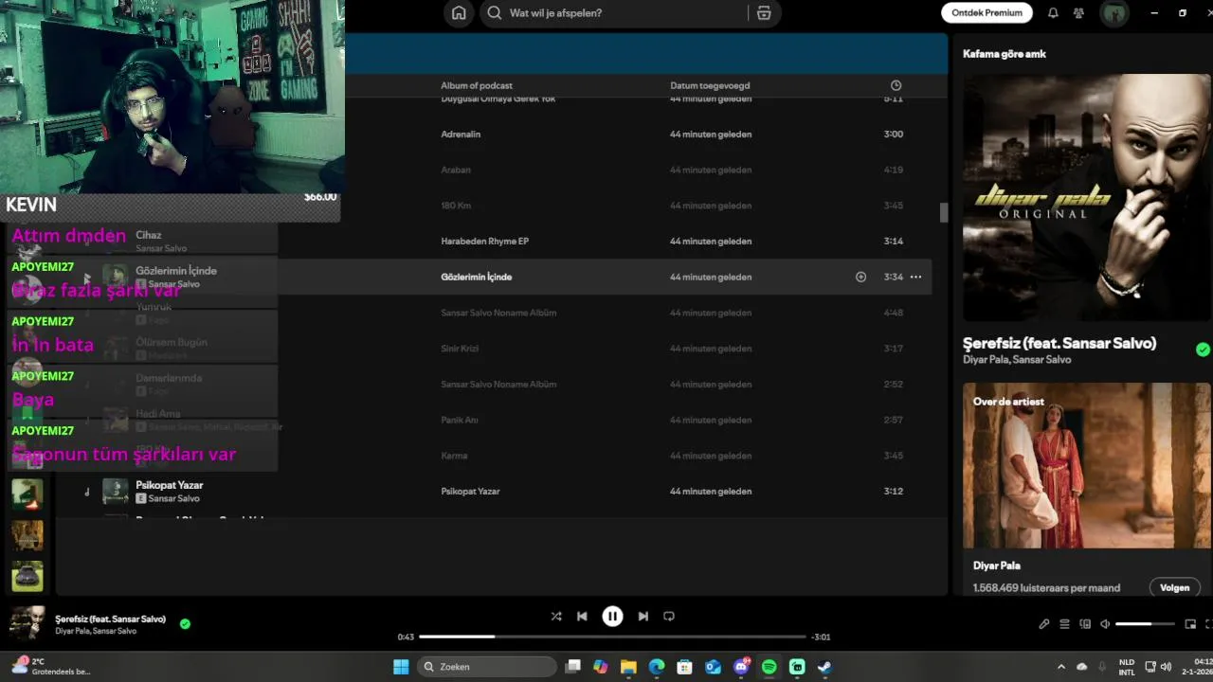Toggle repeat mode

tap(669, 616)
